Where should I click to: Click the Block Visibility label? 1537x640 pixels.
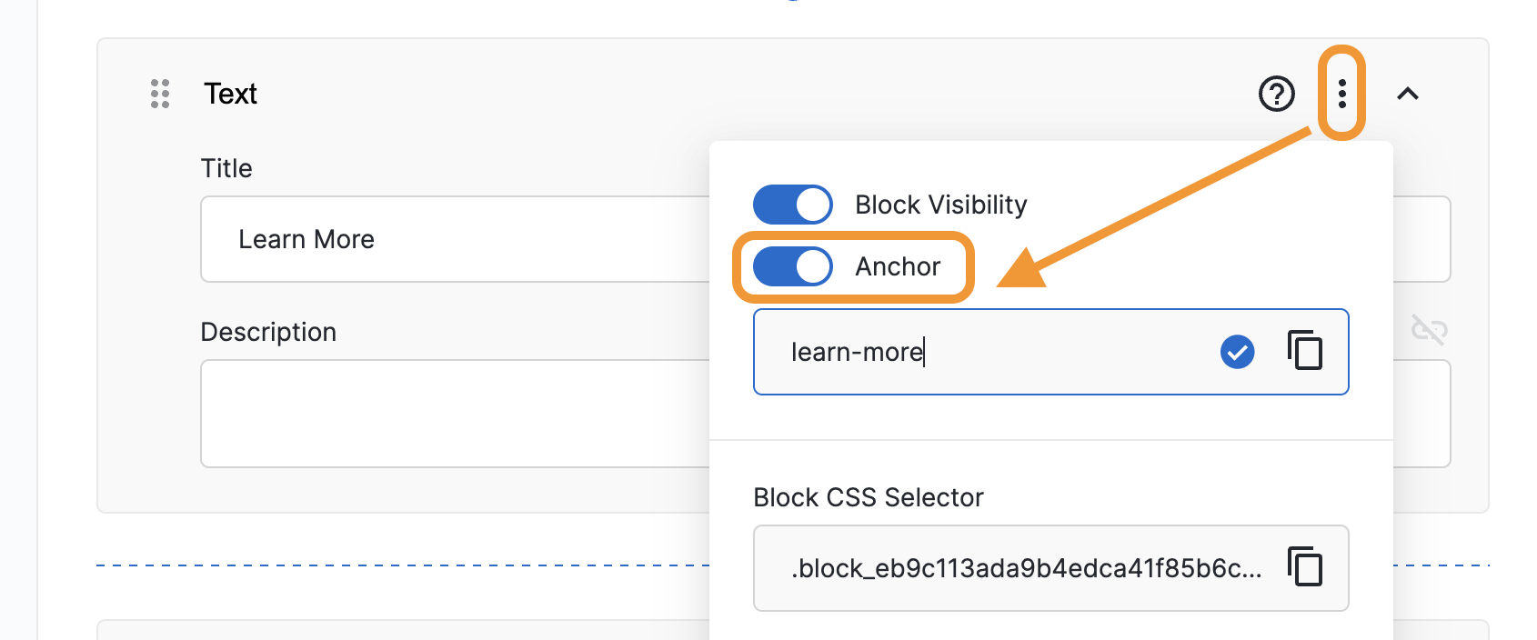click(940, 205)
